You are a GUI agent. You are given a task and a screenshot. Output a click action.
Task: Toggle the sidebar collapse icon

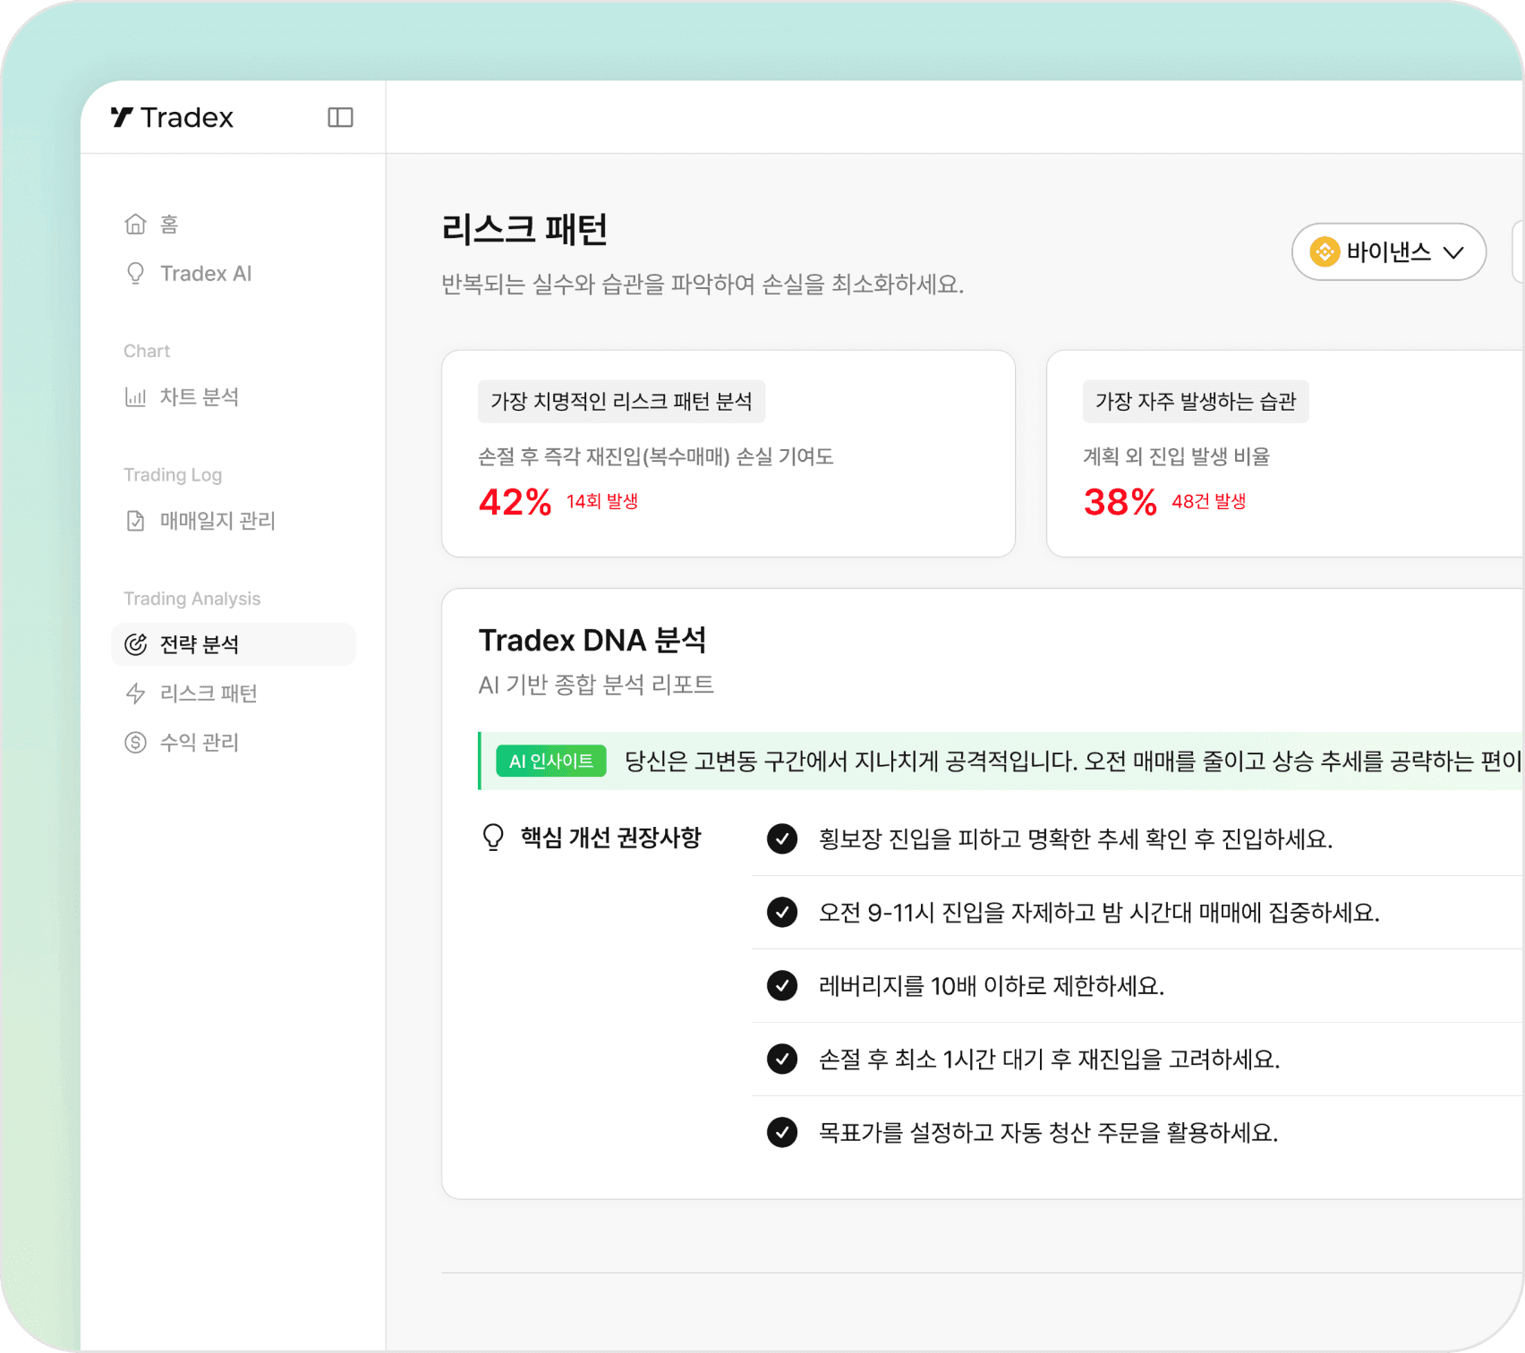(x=340, y=117)
